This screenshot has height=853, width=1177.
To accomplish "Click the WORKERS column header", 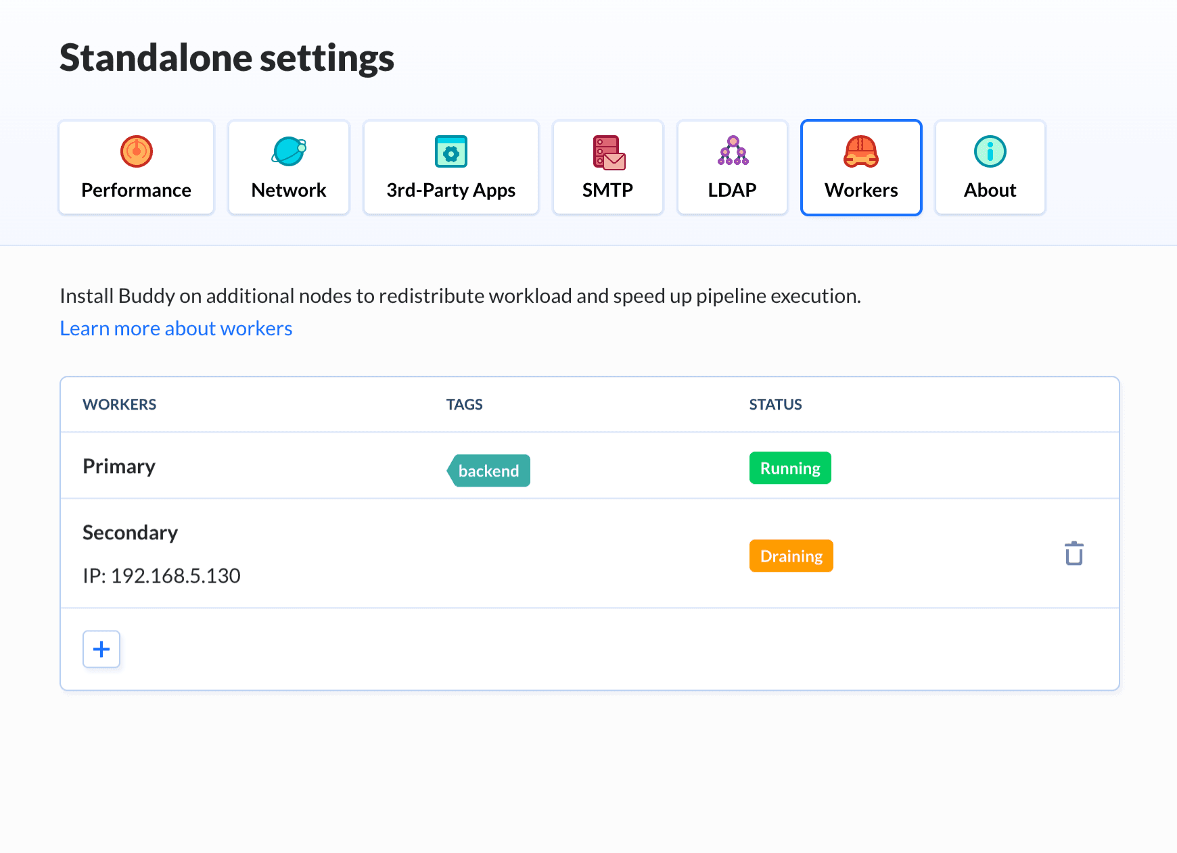I will [x=119, y=404].
